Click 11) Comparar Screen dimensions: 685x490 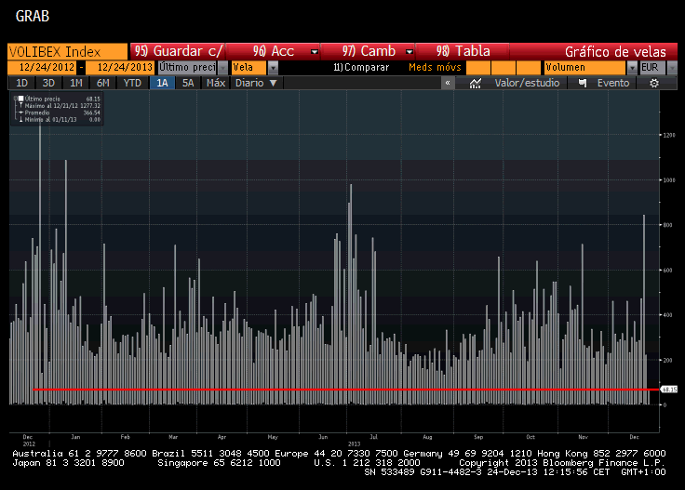[x=361, y=68]
